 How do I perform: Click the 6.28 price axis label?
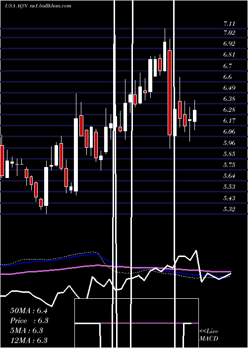[229, 110]
